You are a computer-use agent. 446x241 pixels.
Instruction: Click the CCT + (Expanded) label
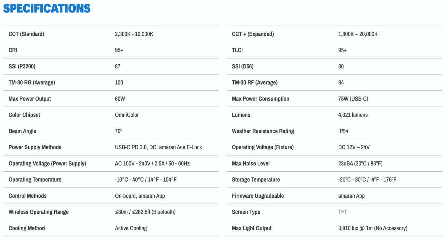(253, 34)
